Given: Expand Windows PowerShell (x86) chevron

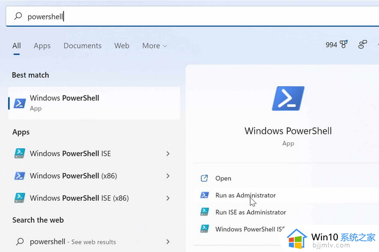Looking at the screenshot, I should (x=168, y=176).
